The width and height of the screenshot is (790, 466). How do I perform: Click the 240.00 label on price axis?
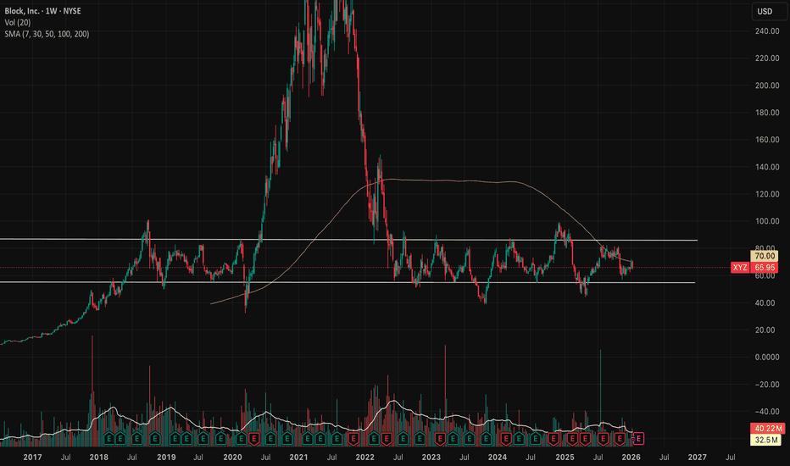(766, 31)
